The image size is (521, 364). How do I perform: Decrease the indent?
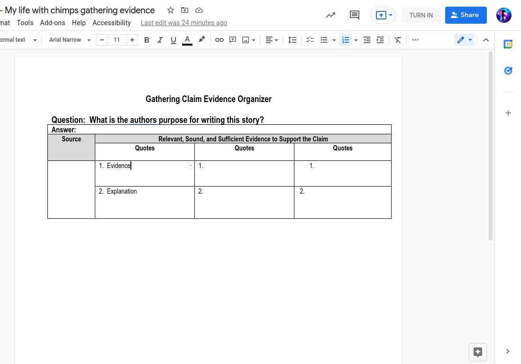coord(367,40)
